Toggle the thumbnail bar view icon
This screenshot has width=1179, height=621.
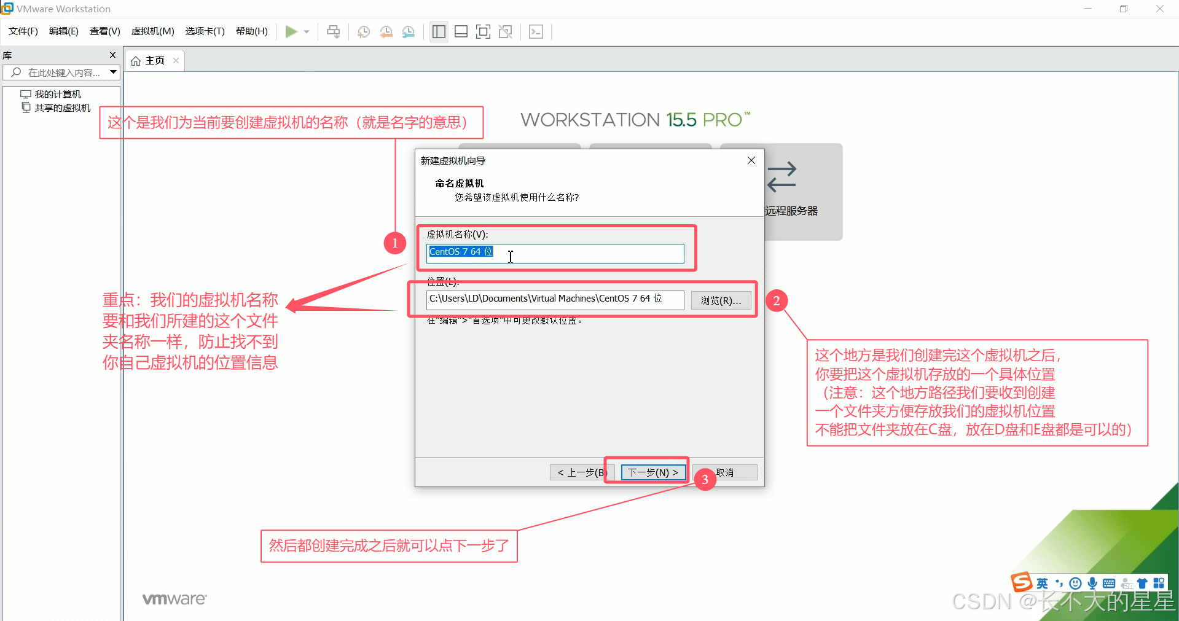461,31
